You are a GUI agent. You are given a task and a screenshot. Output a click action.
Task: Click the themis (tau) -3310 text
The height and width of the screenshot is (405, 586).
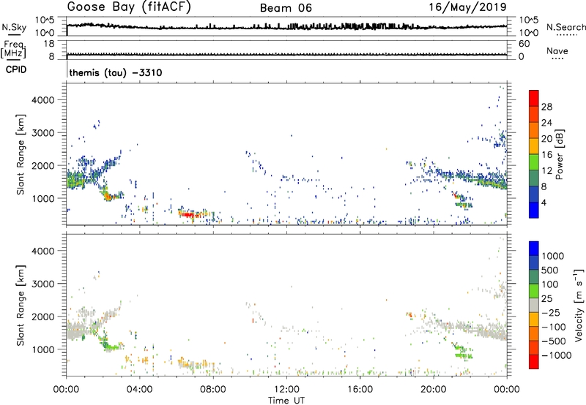pos(116,72)
